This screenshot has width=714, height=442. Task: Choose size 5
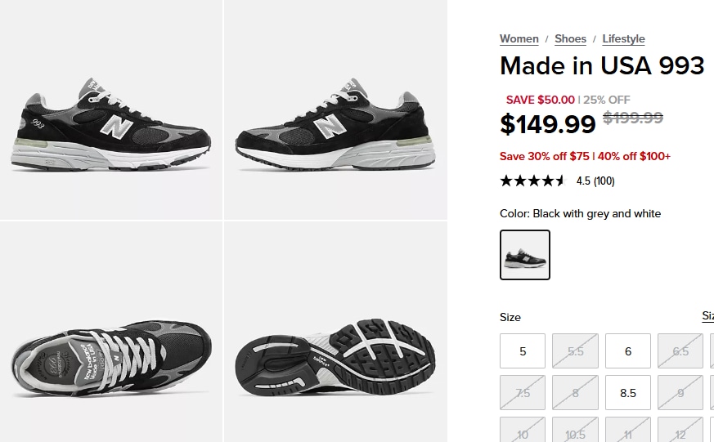(x=523, y=351)
